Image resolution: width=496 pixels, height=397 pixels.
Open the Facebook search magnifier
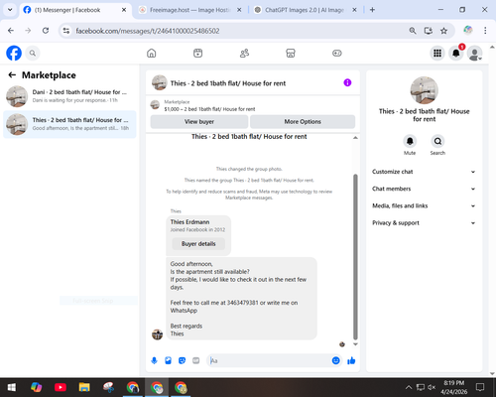point(33,53)
